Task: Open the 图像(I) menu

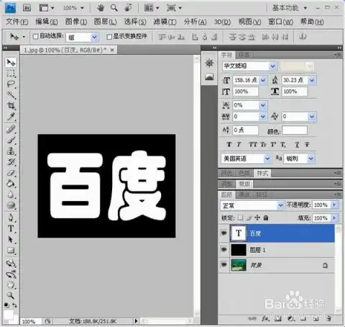Action: [x=76, y=22]
